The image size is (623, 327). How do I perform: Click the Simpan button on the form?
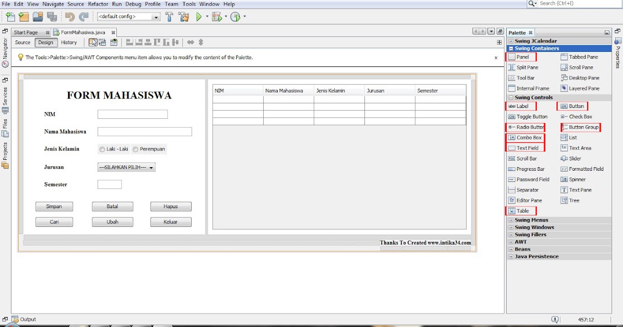pyautogui.click(x=54, y=206)
